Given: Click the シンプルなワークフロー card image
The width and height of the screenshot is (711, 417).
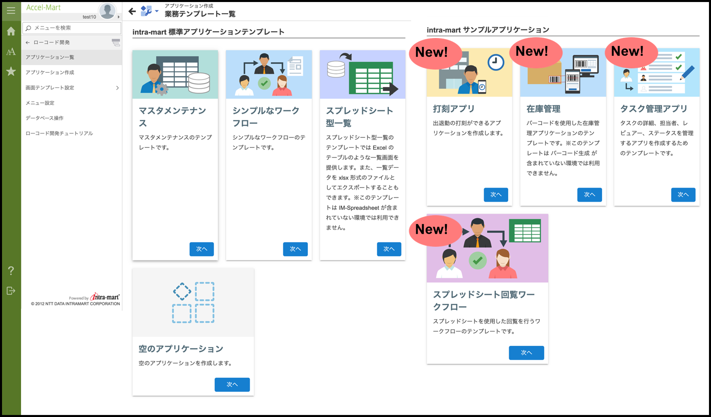Looking at the screenshot, I should 269,74.
